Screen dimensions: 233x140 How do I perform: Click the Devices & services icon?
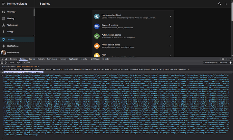point(97,26)
